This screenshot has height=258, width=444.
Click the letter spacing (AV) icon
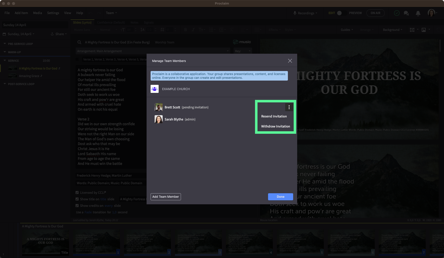[162, 30]
